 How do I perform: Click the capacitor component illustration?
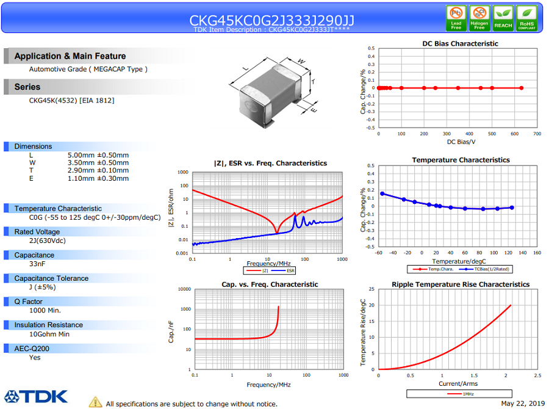tap(274, 92)
